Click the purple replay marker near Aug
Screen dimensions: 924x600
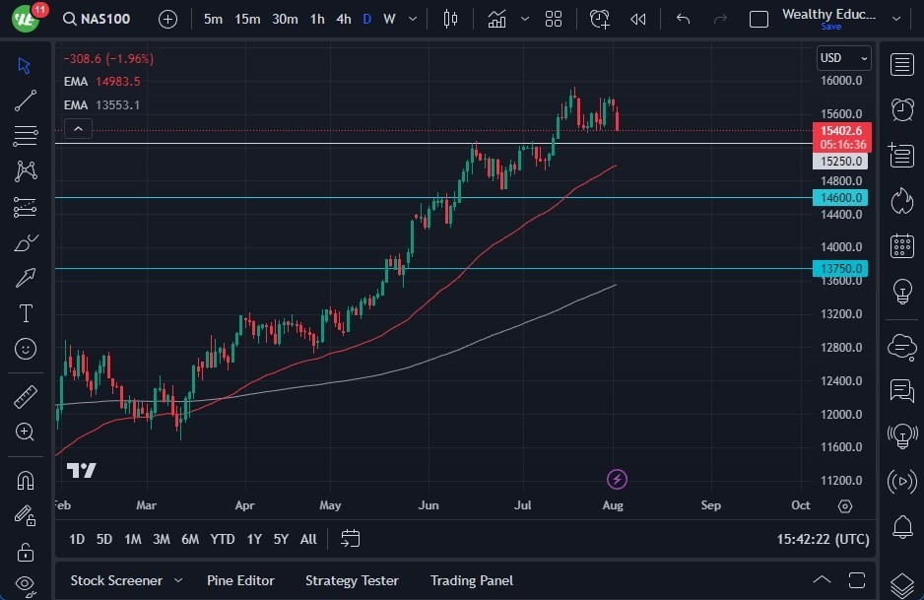coord(616,479)
